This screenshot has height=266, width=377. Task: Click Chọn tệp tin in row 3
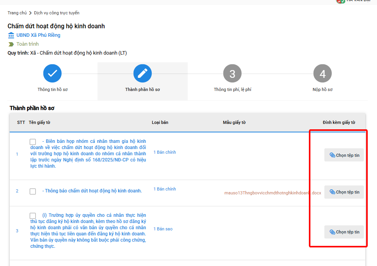tap(344, 232)
